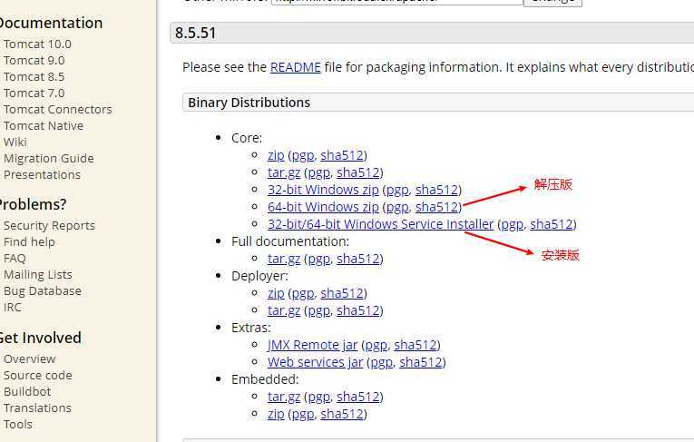Open the sha512 checksum for Core tar.gz
Screen dimensions: 694x442
(x=358, y=172)
